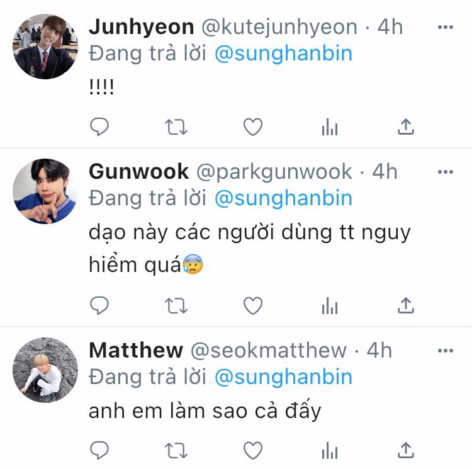Open more options for Gunwook's tweet
Image resolution: width=472 pixels, height=469 pixels.
[446, 172]
